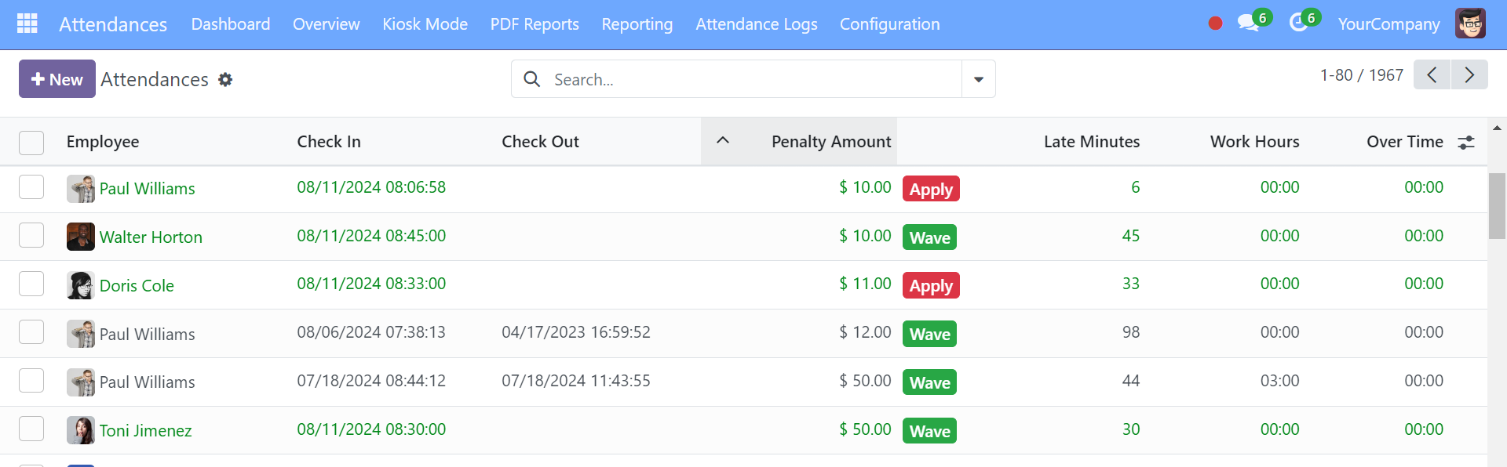1507x467 pixels.
Task: Check the Doris Cole row checkbox
Action: pos(31,284)
